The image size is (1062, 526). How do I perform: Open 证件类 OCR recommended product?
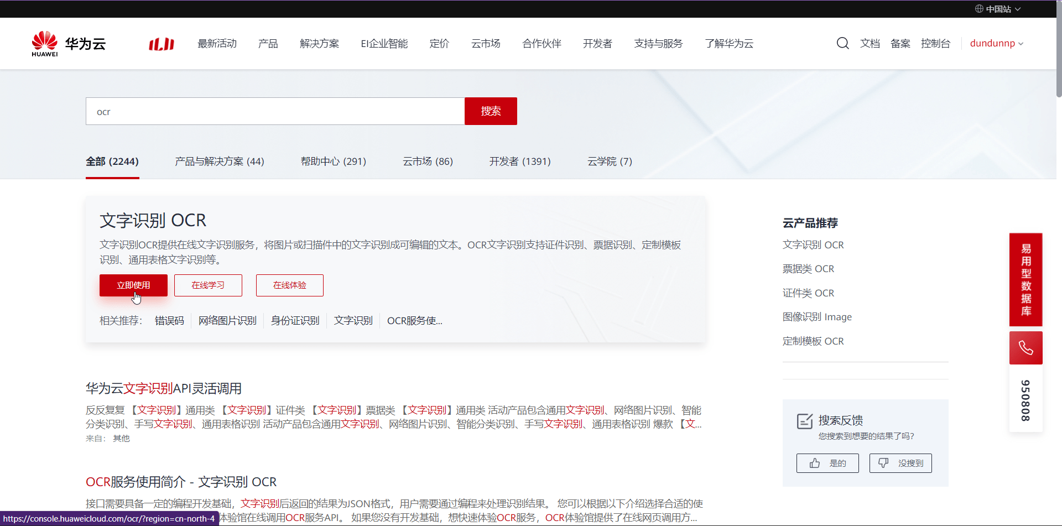coord(808,293)
